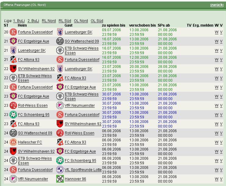This screenshot has height=186, width=226.
Task: Click Rot-Weiss Essen home team crest
Action: click(x=13, y=106)
